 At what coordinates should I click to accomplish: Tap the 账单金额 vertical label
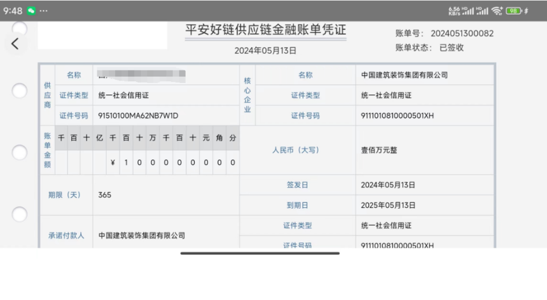coord(48,150)
